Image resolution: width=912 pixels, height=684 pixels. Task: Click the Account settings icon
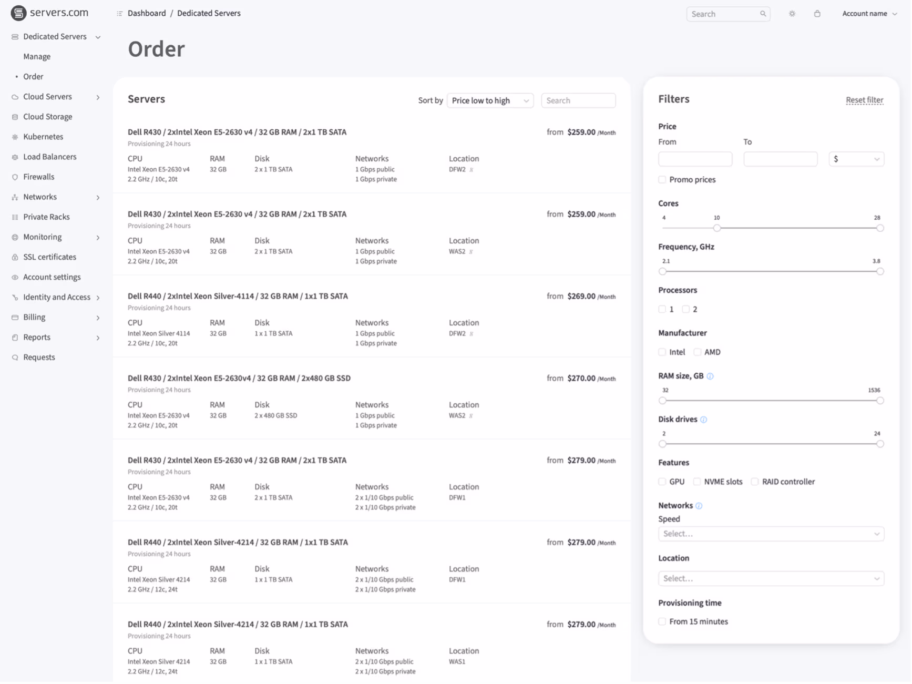(15, 278)
